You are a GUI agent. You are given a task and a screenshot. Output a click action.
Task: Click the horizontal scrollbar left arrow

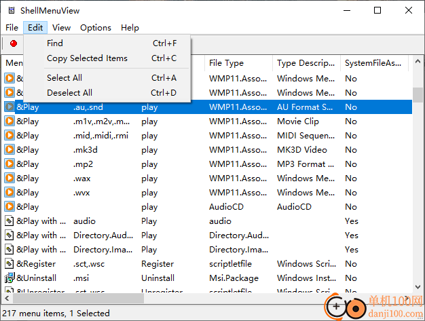pyautogui.click(x=7, y=299)
